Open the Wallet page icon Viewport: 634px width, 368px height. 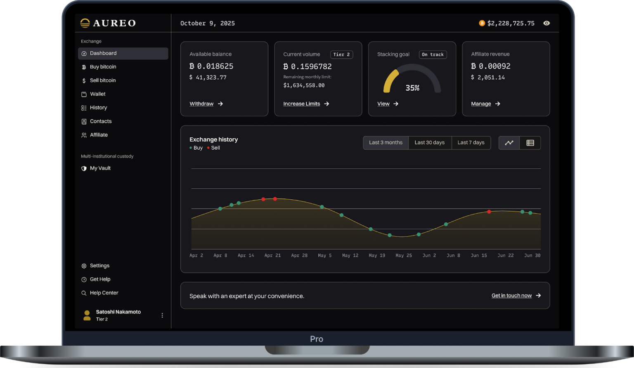click(84, 94)
